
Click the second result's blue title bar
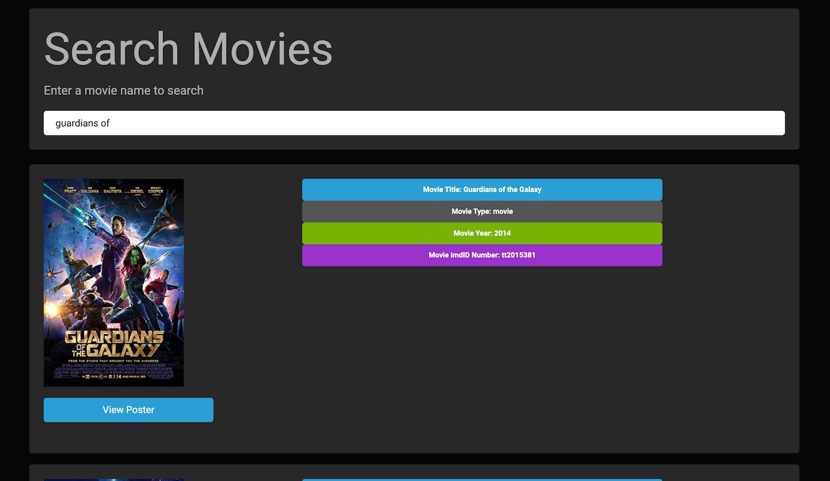pos(482,479)
